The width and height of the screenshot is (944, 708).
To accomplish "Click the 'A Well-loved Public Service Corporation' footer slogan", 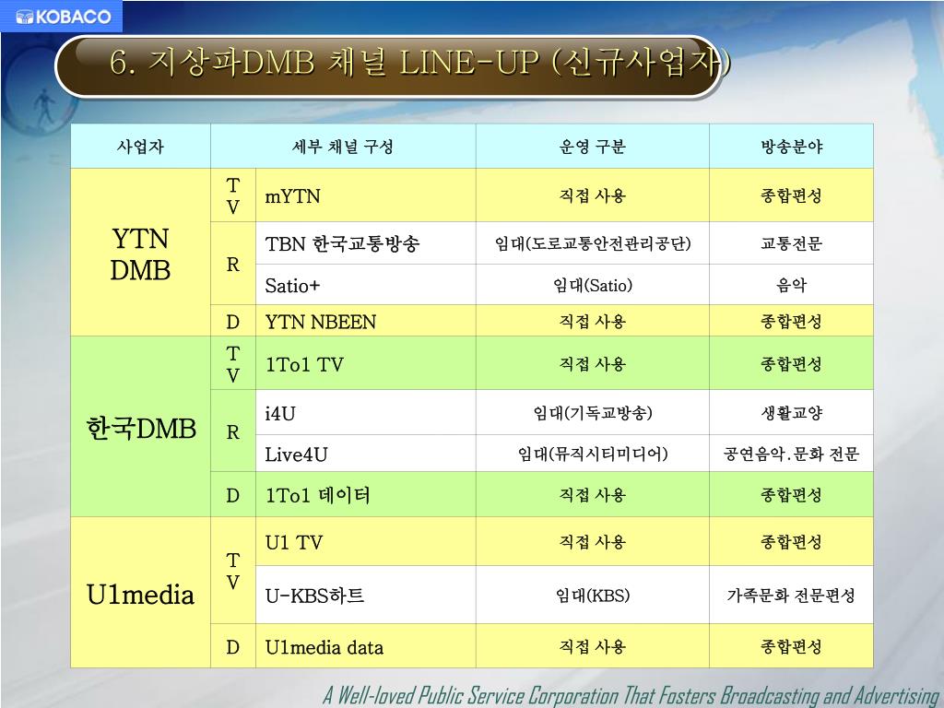I will (631, 695).
